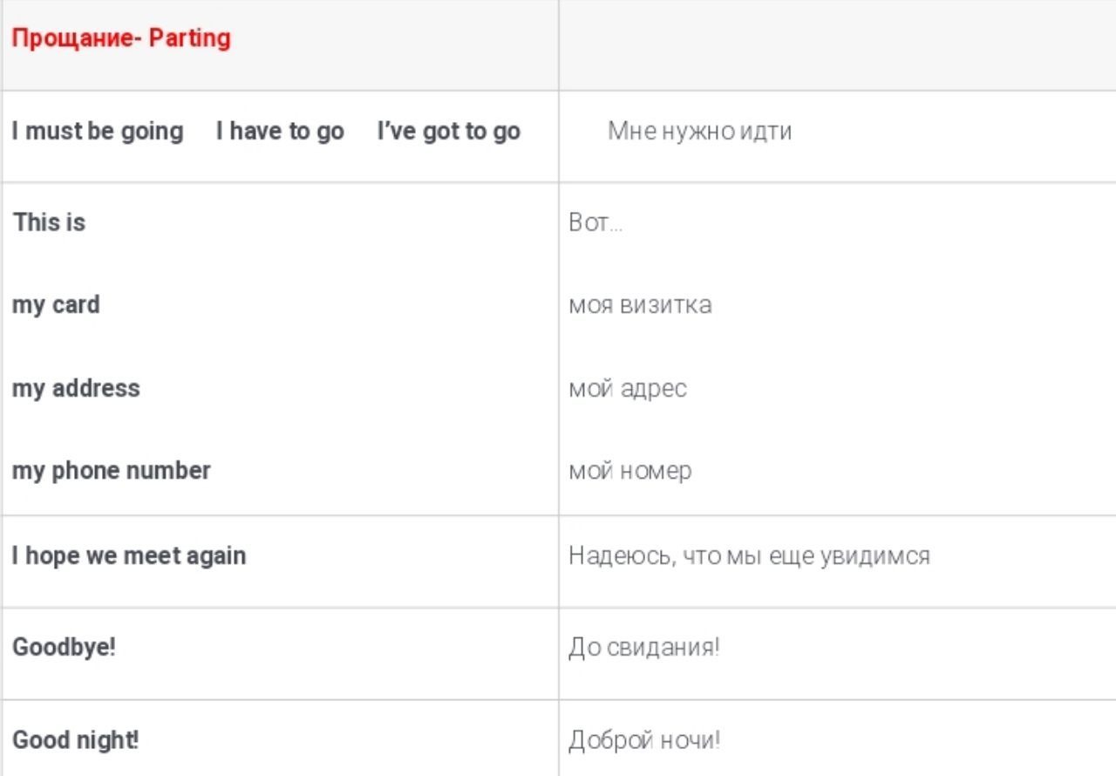Select the translation 'мой адрес'

[628, 388]
